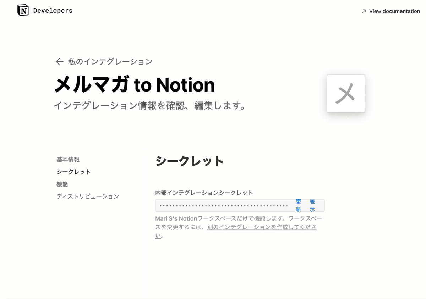Click 更新 to refresh the integration secret
This screenshot has width=426, height=299.
298,205
